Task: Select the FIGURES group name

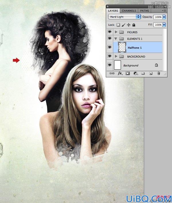Action: [132, 32]
